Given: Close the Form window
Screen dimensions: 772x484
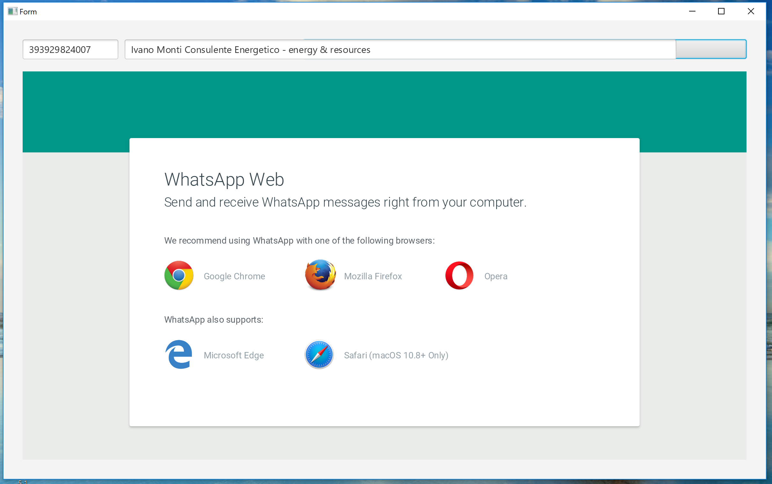Looking at the screenshot, I should tap(751, 11).
